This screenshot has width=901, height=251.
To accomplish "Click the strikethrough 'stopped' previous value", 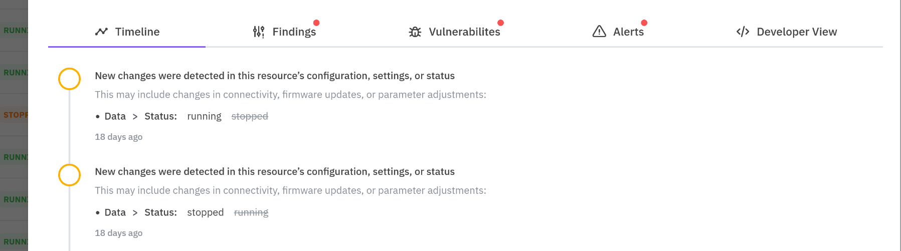I will [x=250, y=116].
